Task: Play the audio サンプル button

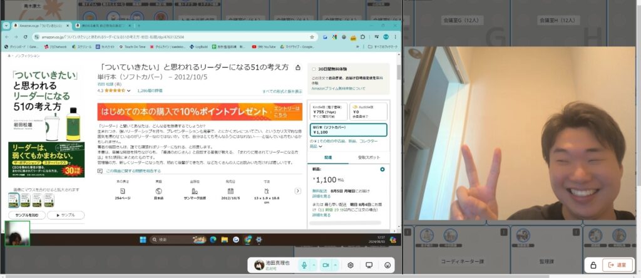Action: click(x=65, y=215)
